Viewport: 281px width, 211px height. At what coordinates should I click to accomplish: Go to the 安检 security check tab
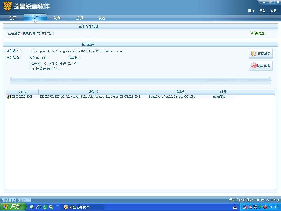(x=102, y=18)
